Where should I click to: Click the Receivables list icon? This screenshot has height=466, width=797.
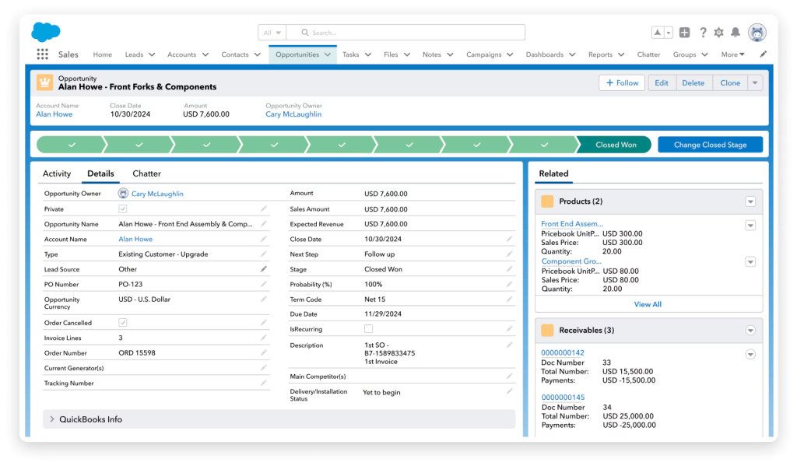547,331
